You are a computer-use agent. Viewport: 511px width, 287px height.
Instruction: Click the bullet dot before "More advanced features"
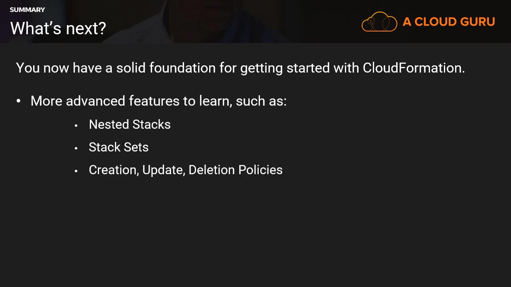(x=18, y=101)
